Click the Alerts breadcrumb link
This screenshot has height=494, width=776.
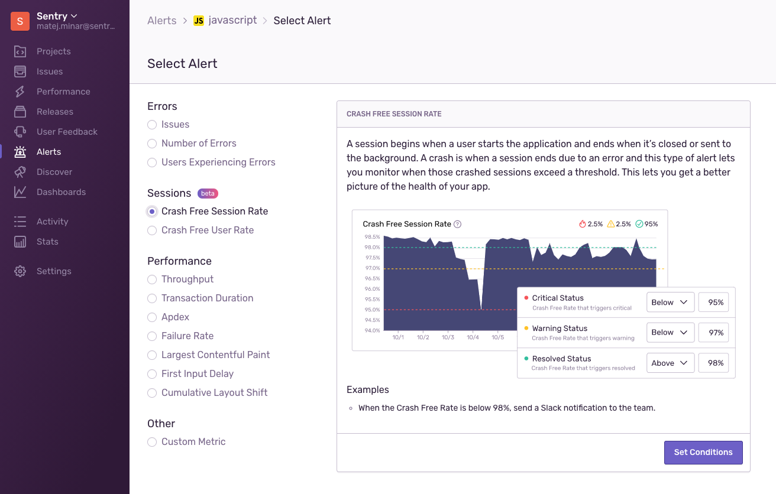162,21
